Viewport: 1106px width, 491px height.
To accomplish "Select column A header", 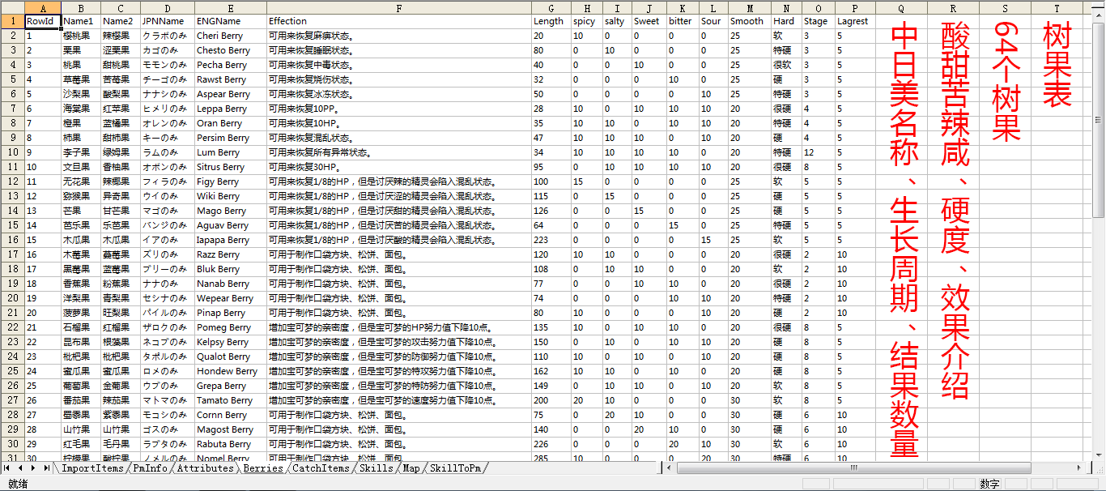I will pos(43,7).
